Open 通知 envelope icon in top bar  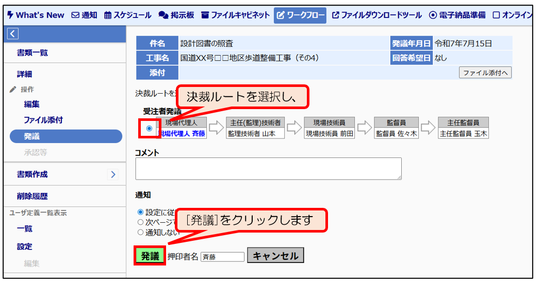75,15
